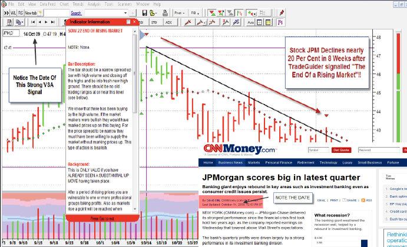Open the Business News tab

click(230, 163)
